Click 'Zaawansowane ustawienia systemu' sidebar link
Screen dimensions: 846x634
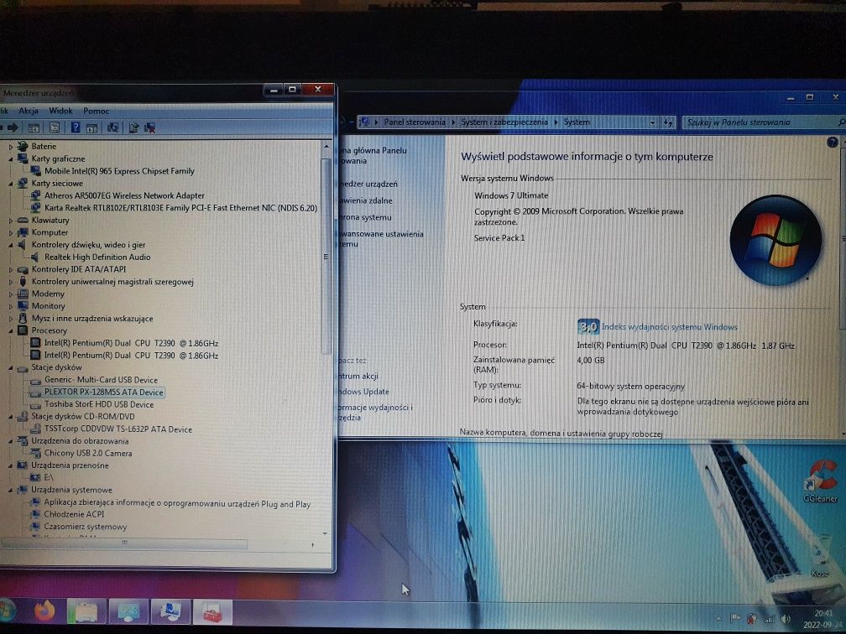click(381, 239)
